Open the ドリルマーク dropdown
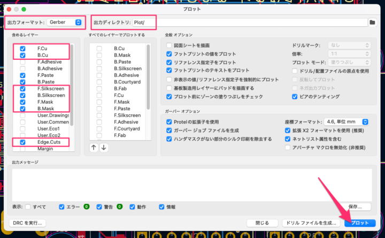 (349, 45)
